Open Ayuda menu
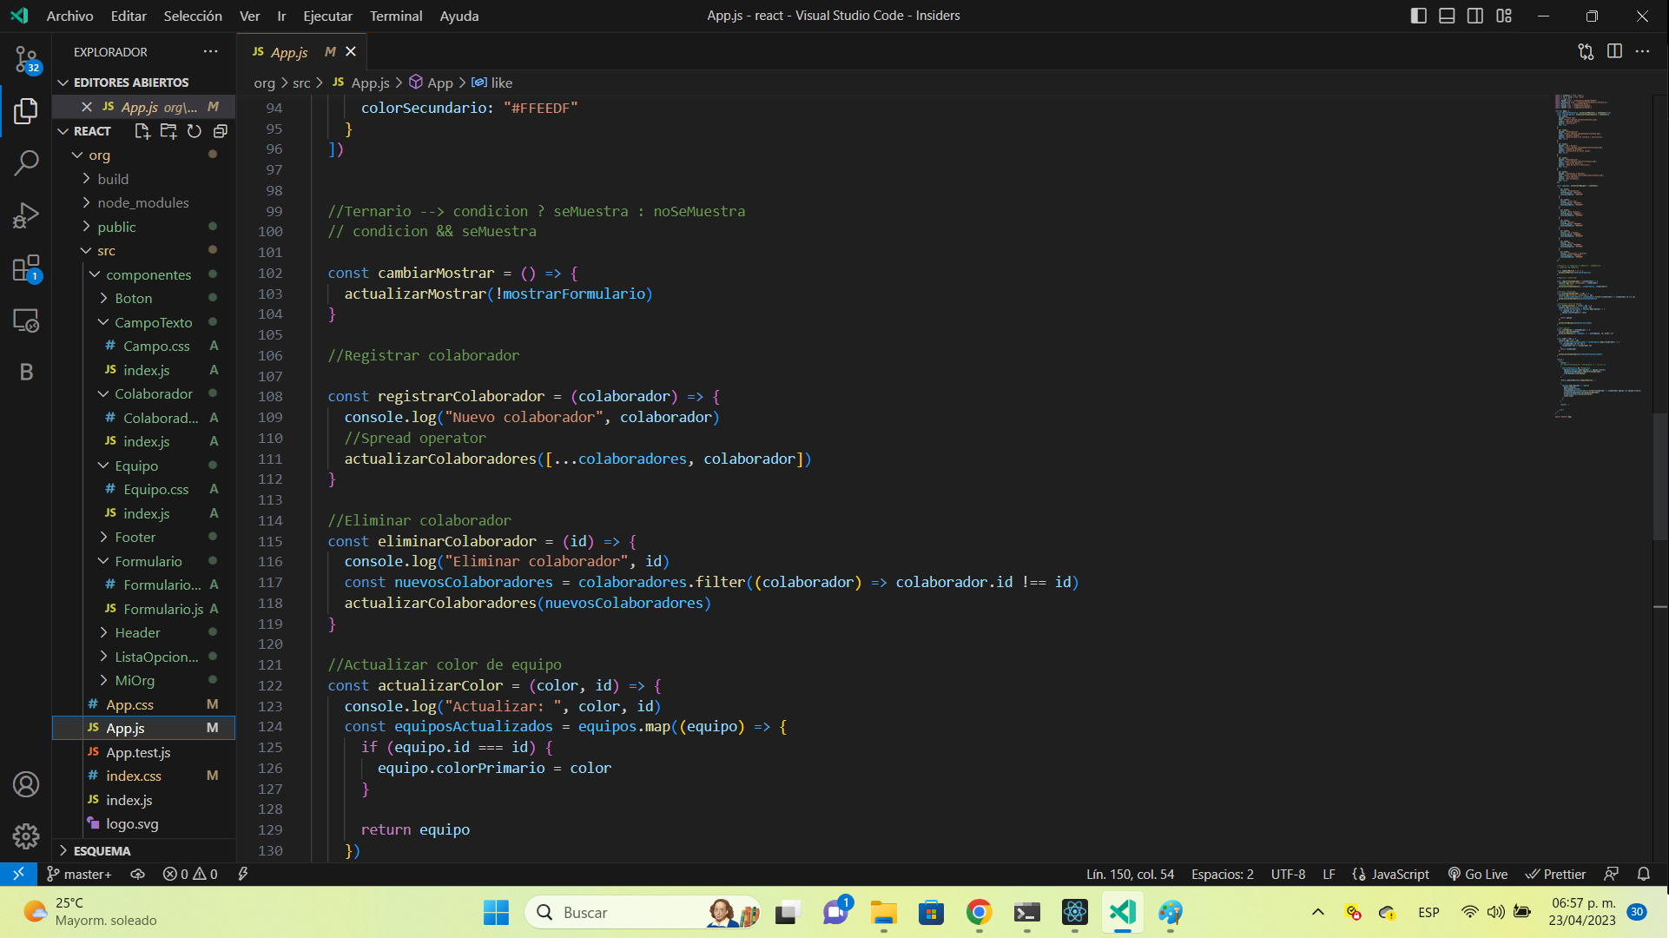1669x938 pixels. pos(459,16)
